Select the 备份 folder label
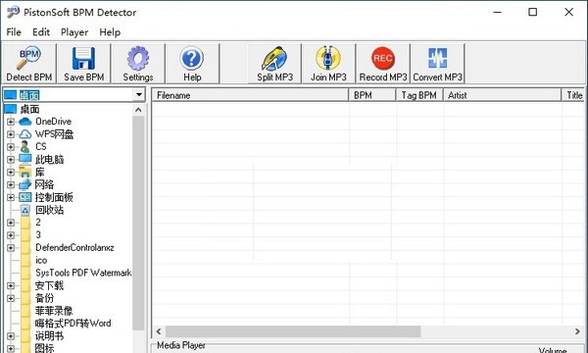The height and width of the screenshot is (353, 588). (x=44, y=298)
